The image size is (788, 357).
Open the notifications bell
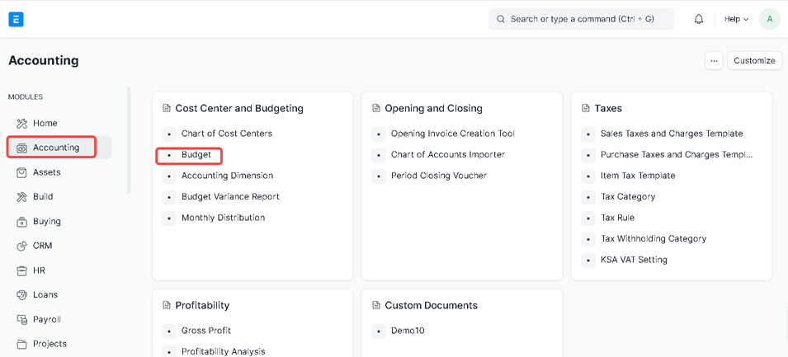coord(698,19)
